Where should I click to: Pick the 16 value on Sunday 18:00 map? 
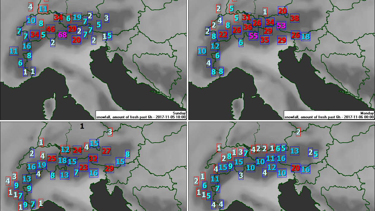[27, 46]
